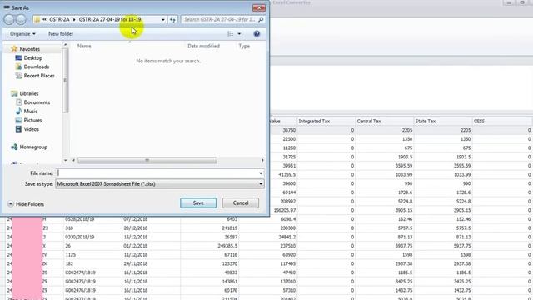Select State Tax cell 5224.8
The width and height of the screenshot is (533, 300).
point(442,201)
